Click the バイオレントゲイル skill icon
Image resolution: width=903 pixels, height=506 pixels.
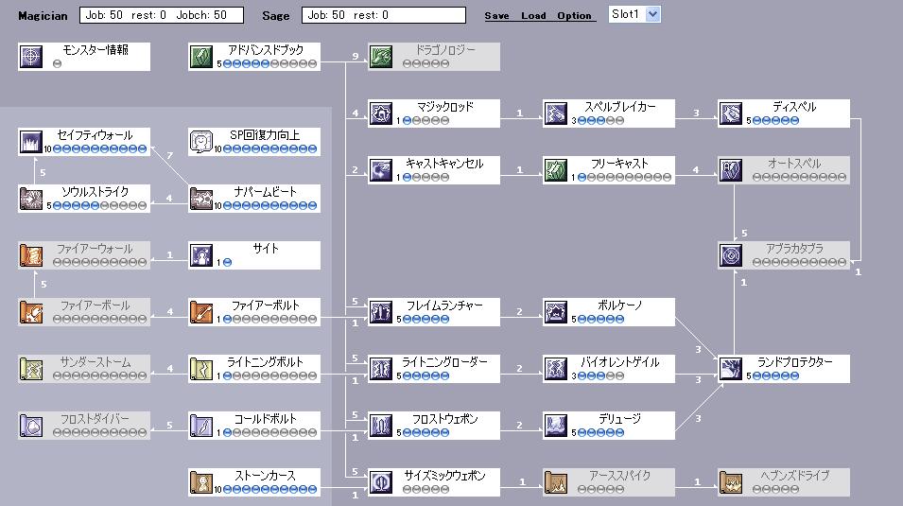(556, 369)
